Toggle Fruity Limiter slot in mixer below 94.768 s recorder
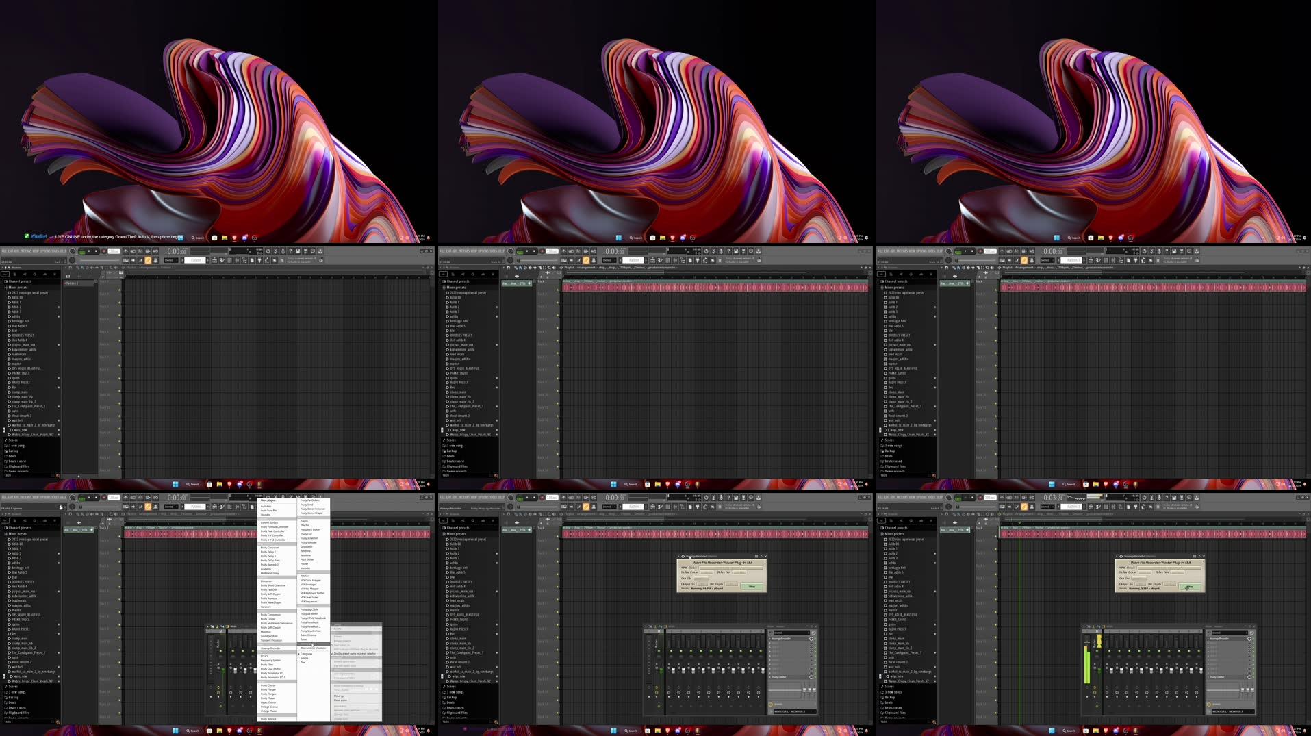Screen dimensions: 1311x736 (x=811, y=677)
